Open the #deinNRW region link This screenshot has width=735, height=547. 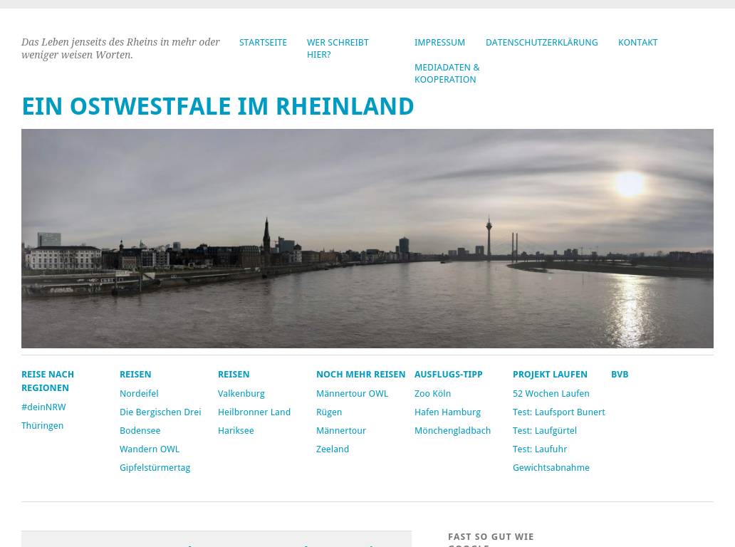(x=43, y=407)
